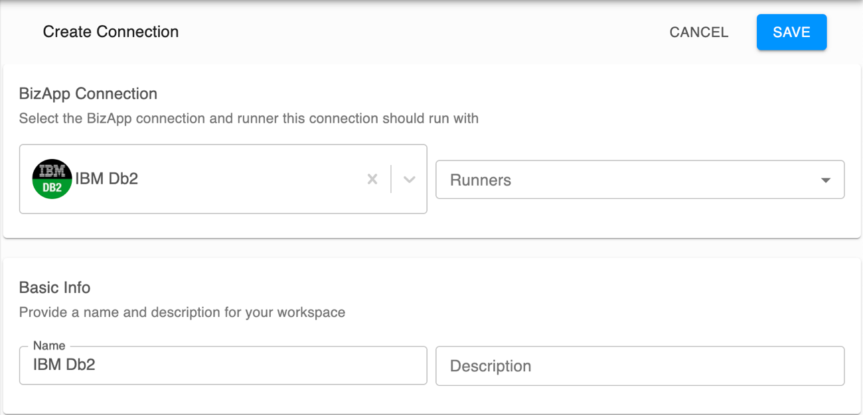Cancel creating the connection
863x415 pixels.
pos(698,32)
